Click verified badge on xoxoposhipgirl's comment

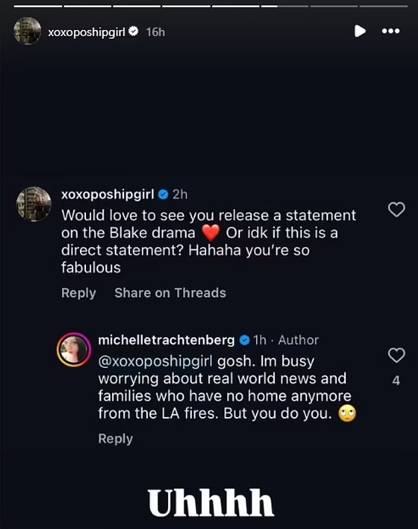pyautogui.click(x=161, y=195)
